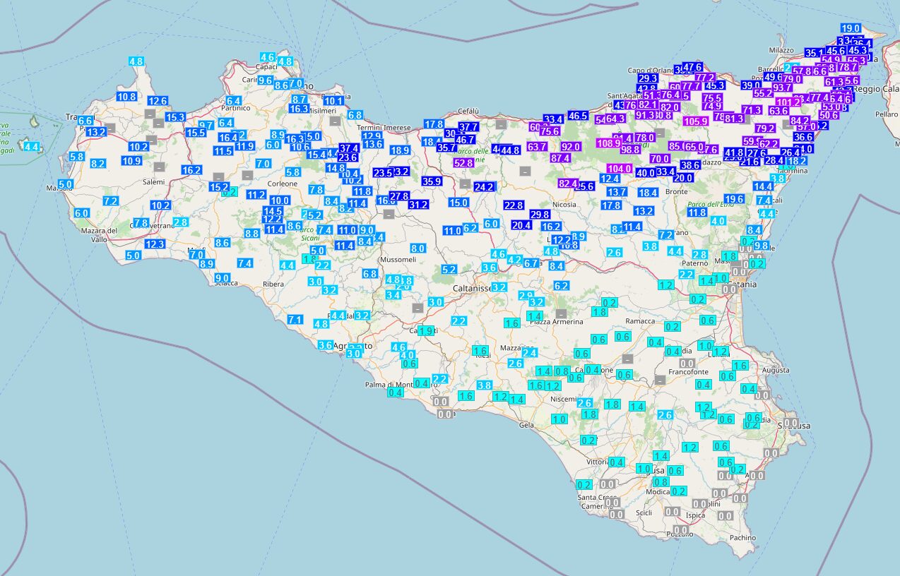Select the 5.2 marker northwest of Caltanissetta
Image resolution: width=900 pixels, height=576 pixels.
pyautogui.click(x=449, y=269)
